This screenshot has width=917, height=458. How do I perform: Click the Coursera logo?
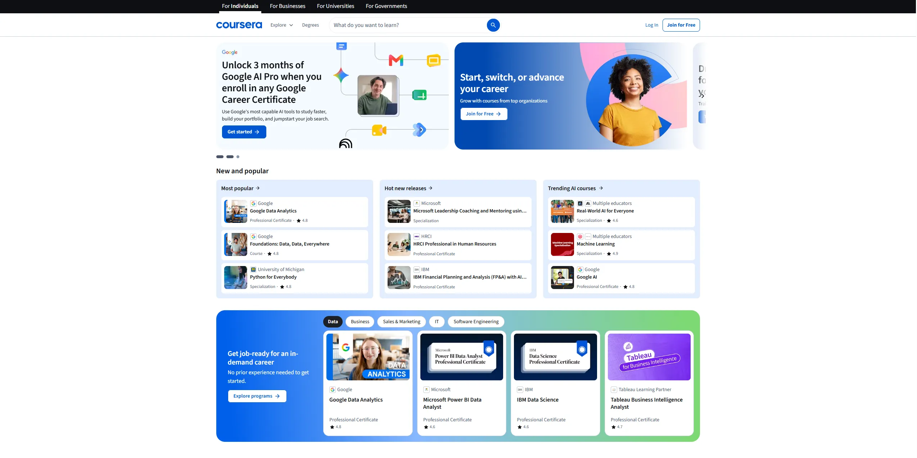239,25
